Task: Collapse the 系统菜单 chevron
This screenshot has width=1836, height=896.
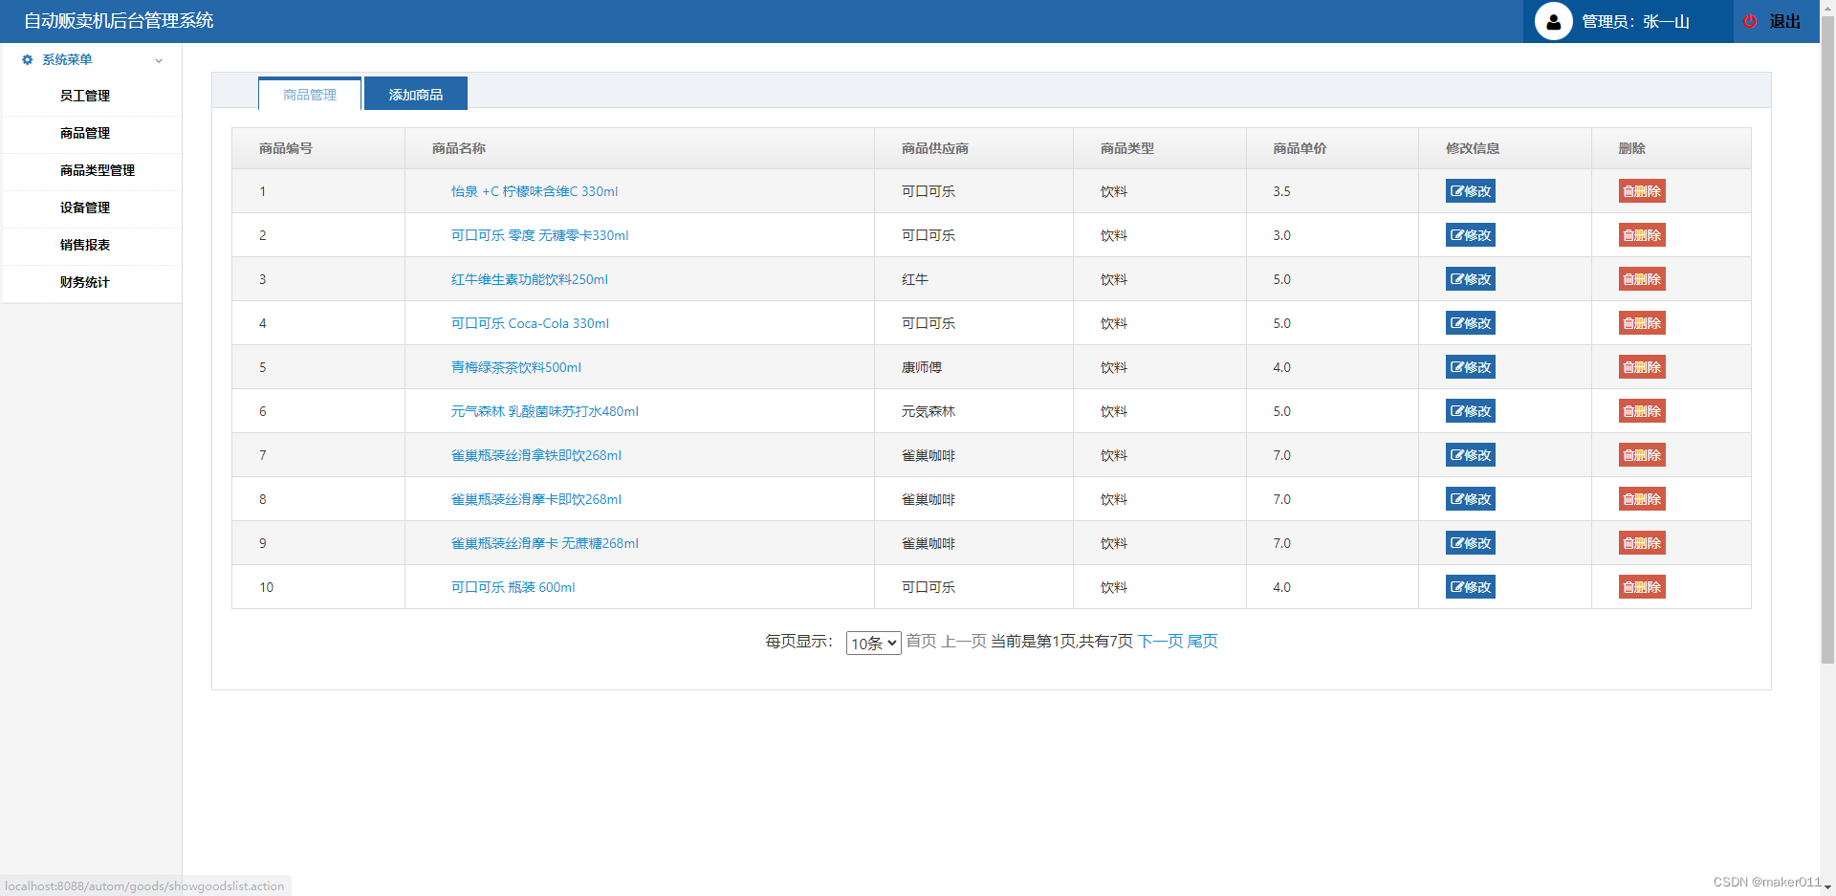Action: click(159, 60)
